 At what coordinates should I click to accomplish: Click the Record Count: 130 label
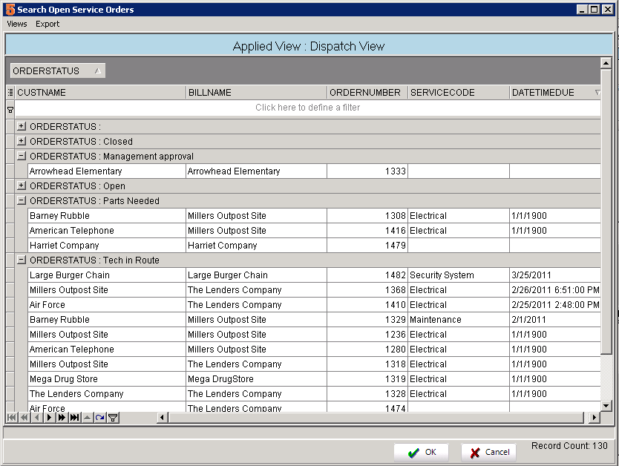(x=569, y=446)
